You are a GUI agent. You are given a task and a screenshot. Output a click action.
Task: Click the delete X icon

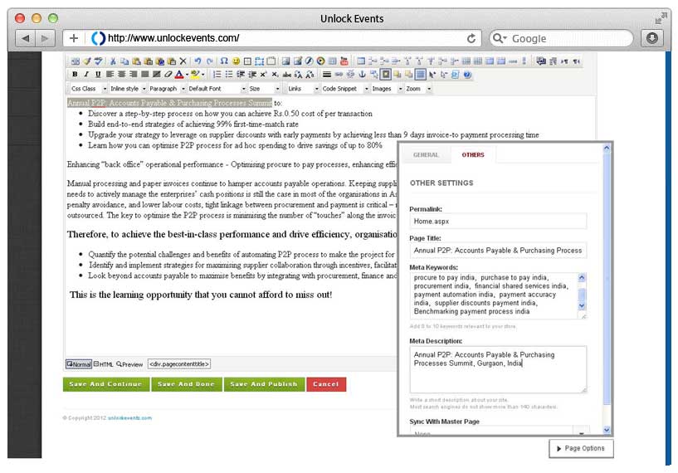(x=183, y=61)
